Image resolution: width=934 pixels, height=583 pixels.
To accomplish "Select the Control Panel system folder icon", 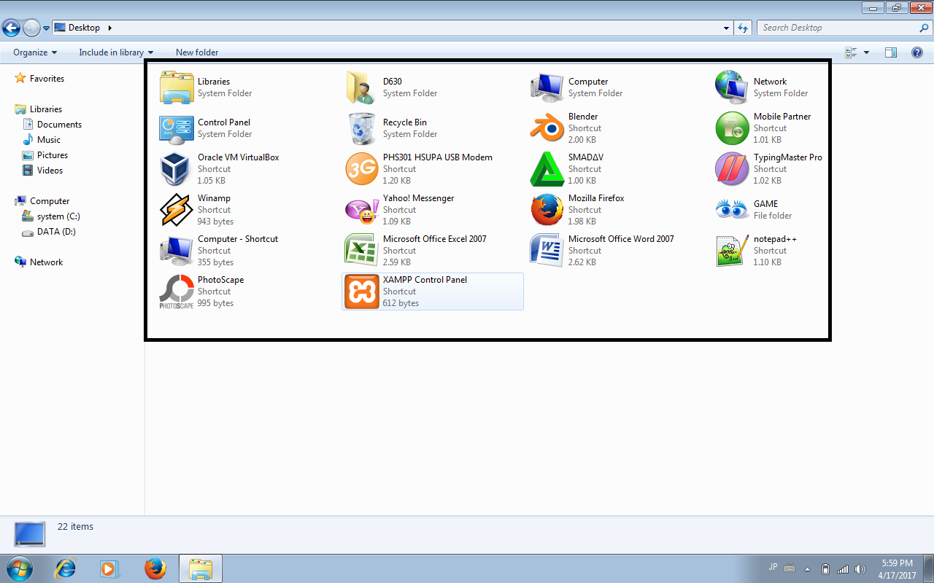I will click(x=177, y=128).
